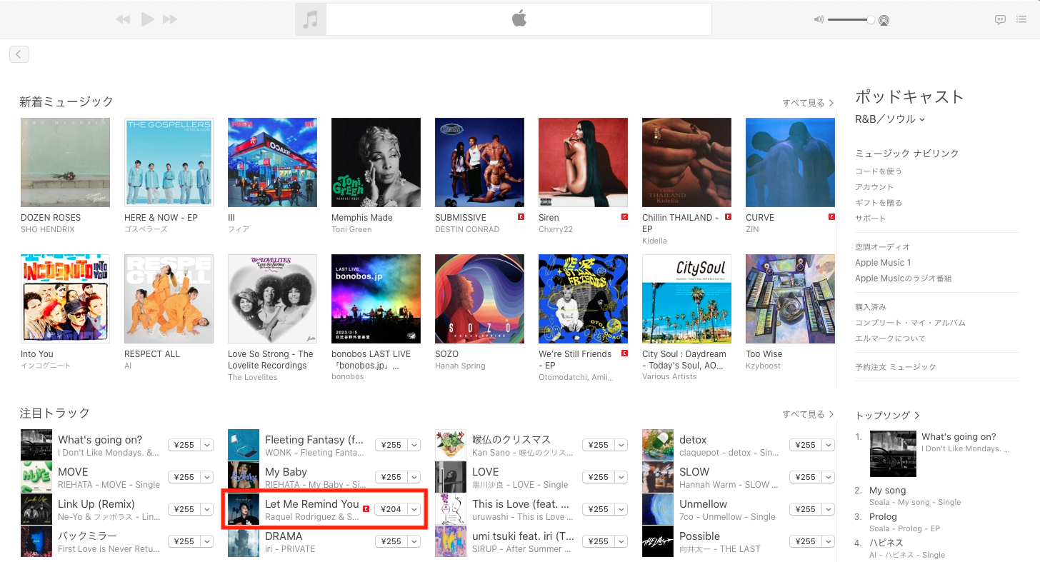The height and width of the screenshot is (562, 1040).
Task: Click すべて見る next to 注目トラック
Action: tap(808, 414)
